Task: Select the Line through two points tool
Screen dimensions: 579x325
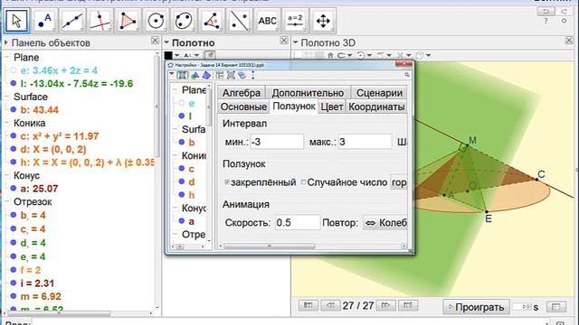Action: (72, 21)
